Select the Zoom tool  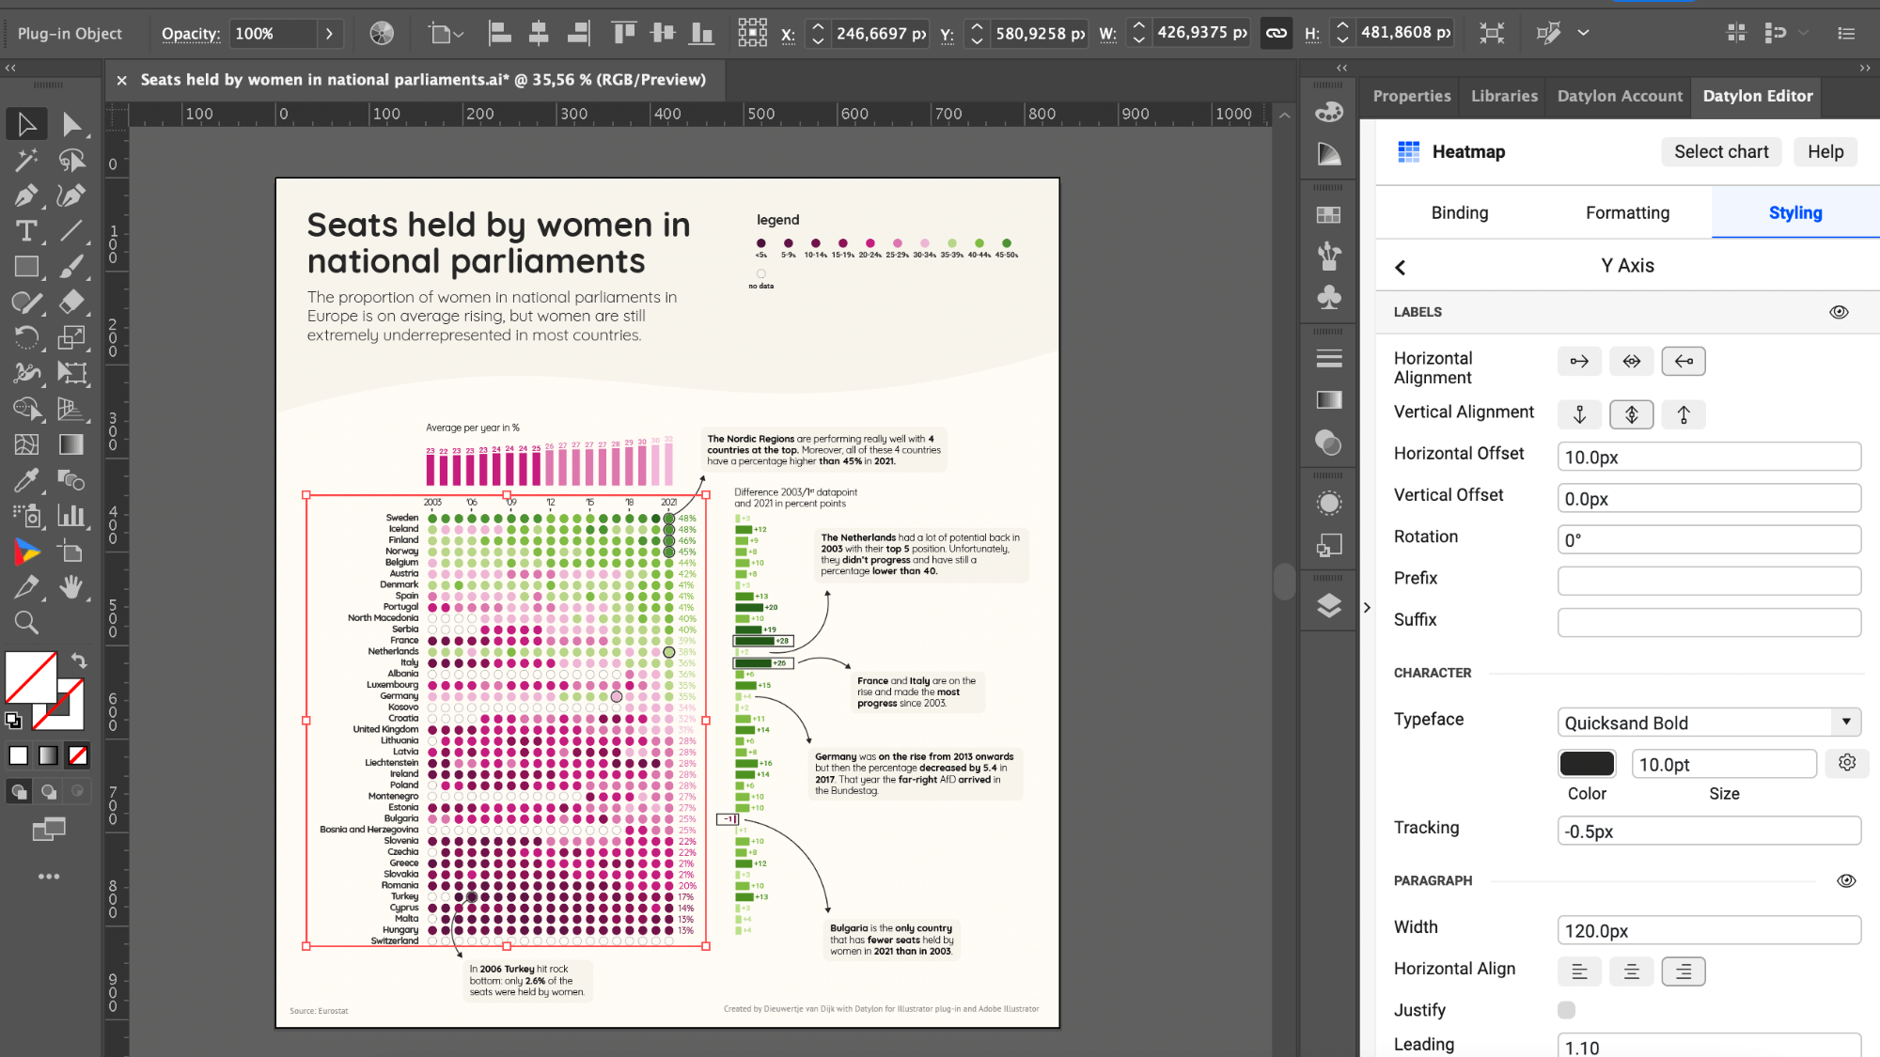[26, 623]
